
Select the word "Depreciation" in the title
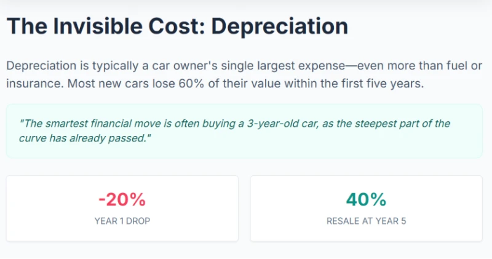(280, 26)
